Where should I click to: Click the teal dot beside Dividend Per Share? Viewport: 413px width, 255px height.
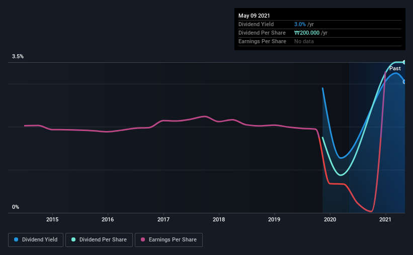pos(73,240)
